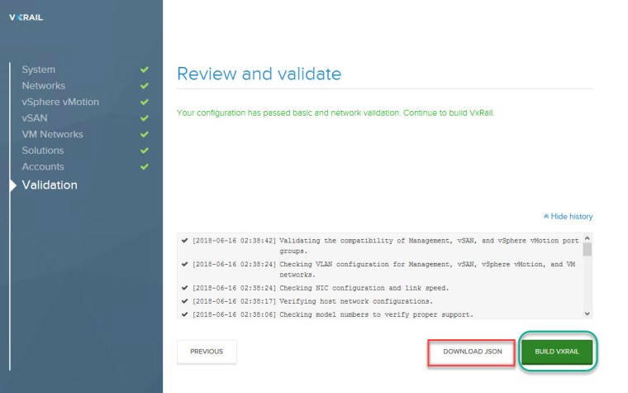Click the Previous button
628x393 pixels.
point(207,352)
